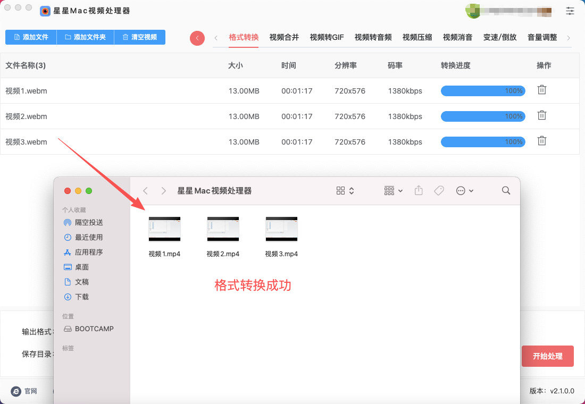Go forward in the Finder window
Image resolution: width=585 pixels, height=404 pixels.
[x=163, y=191]
